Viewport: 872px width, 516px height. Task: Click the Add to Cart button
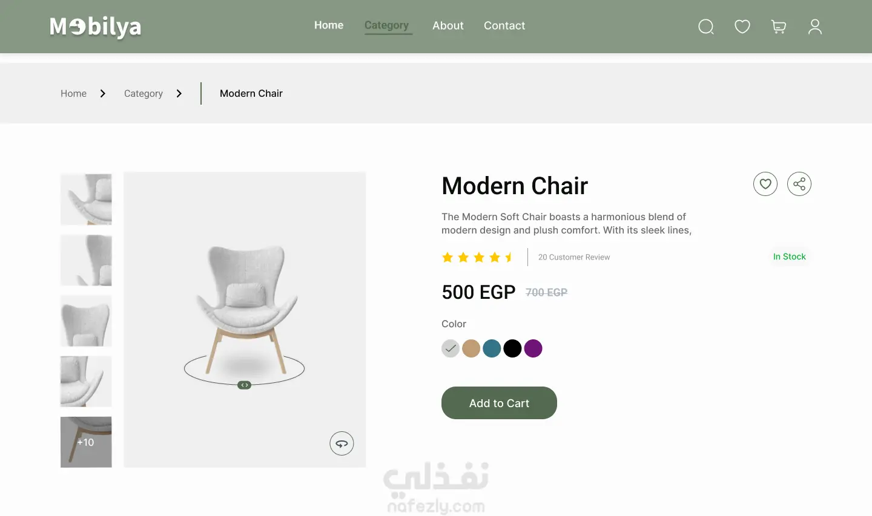click(499, 403)
